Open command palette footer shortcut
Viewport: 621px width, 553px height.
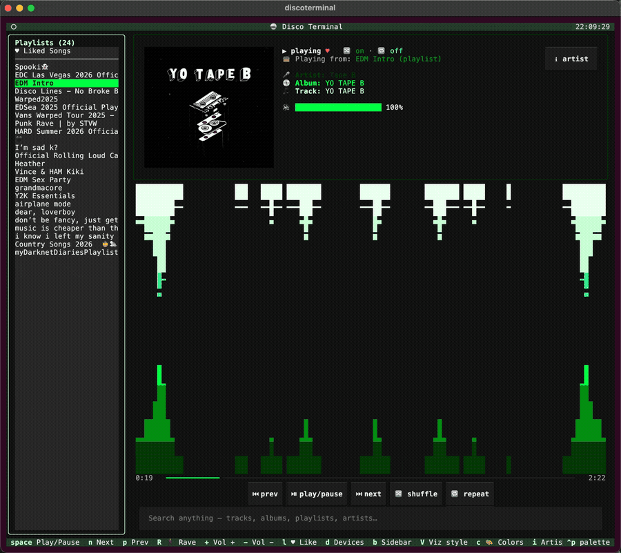pos(588,543)
